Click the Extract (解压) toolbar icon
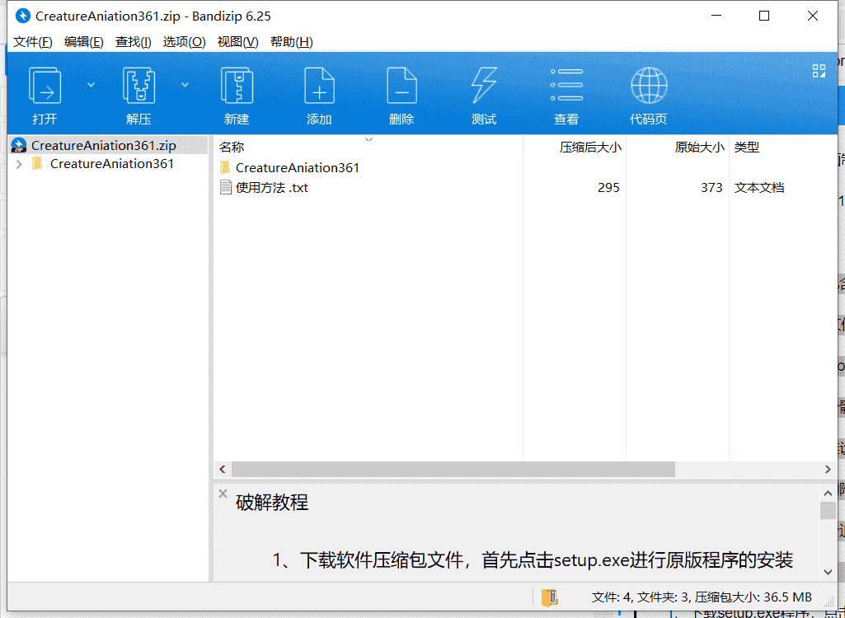Viewport: 845px width, 618px height. (x=138, y=86)
